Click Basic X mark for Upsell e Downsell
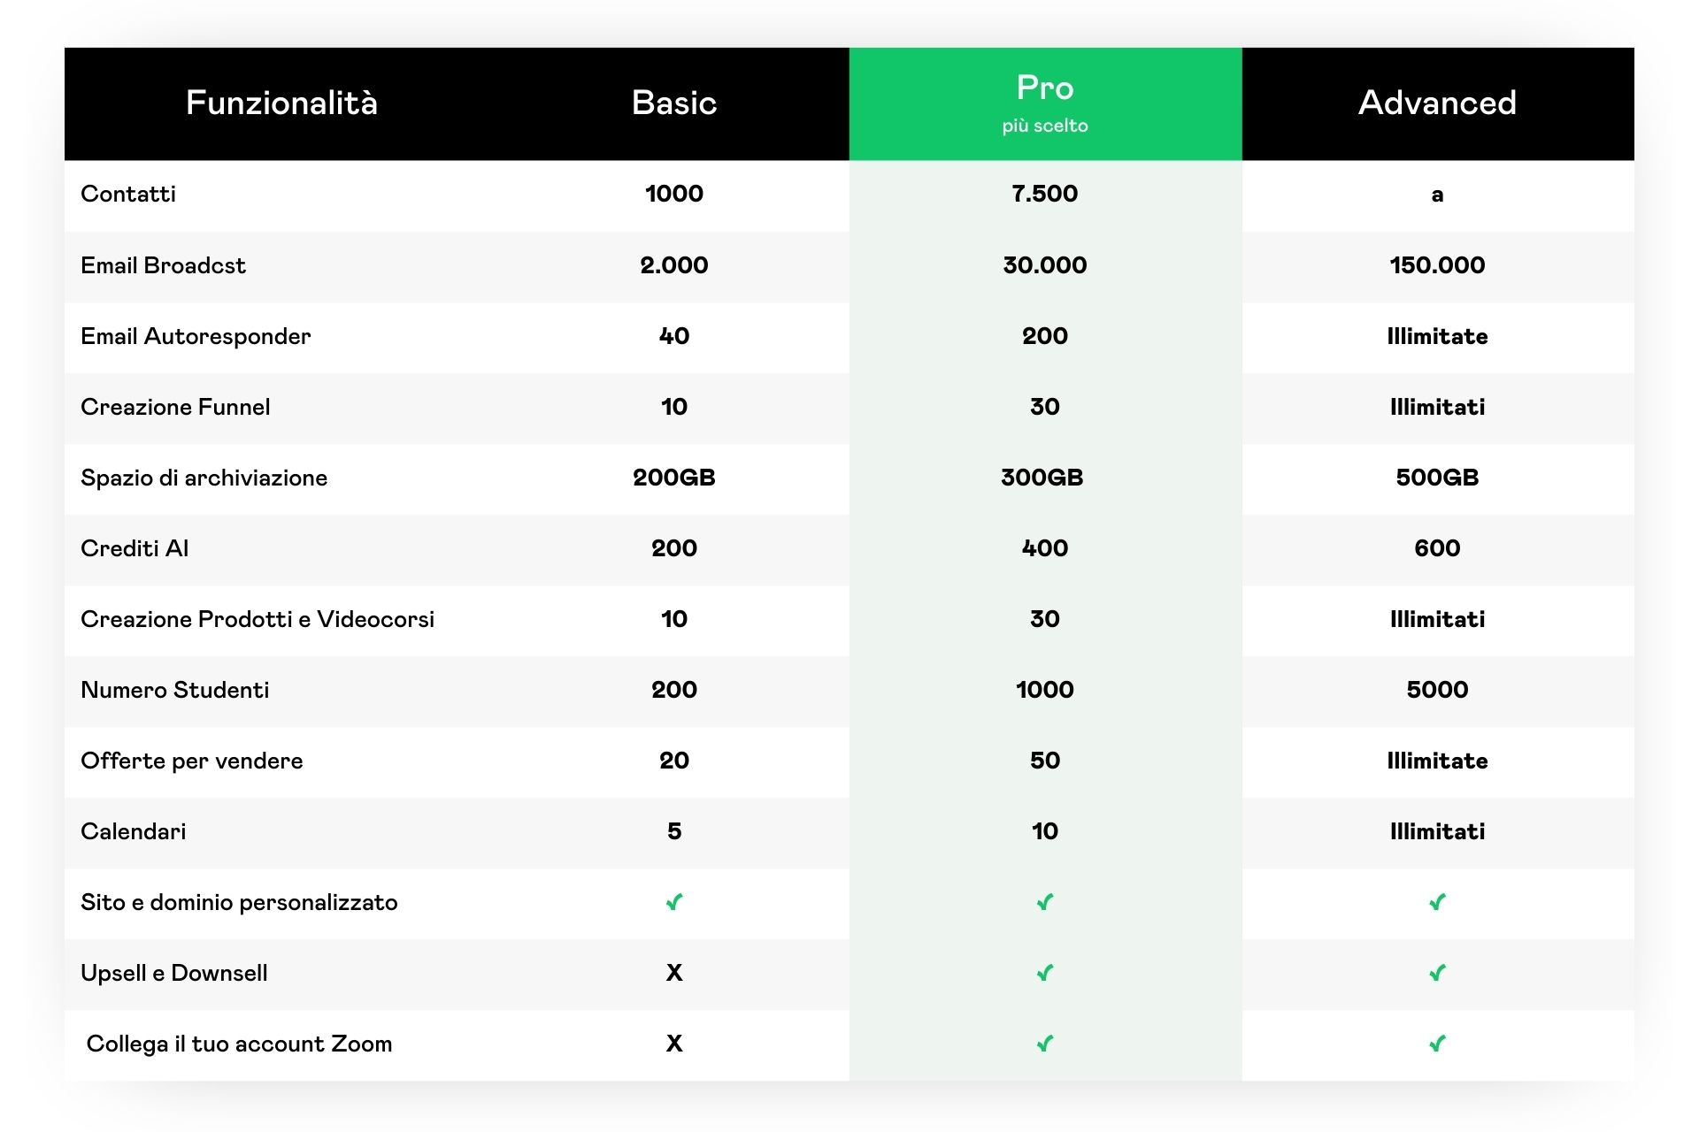 coord(674,973)
